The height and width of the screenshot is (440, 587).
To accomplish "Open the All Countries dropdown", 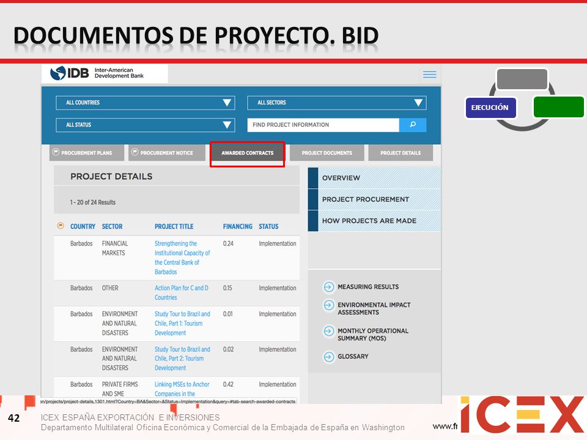I will [146, 103].
